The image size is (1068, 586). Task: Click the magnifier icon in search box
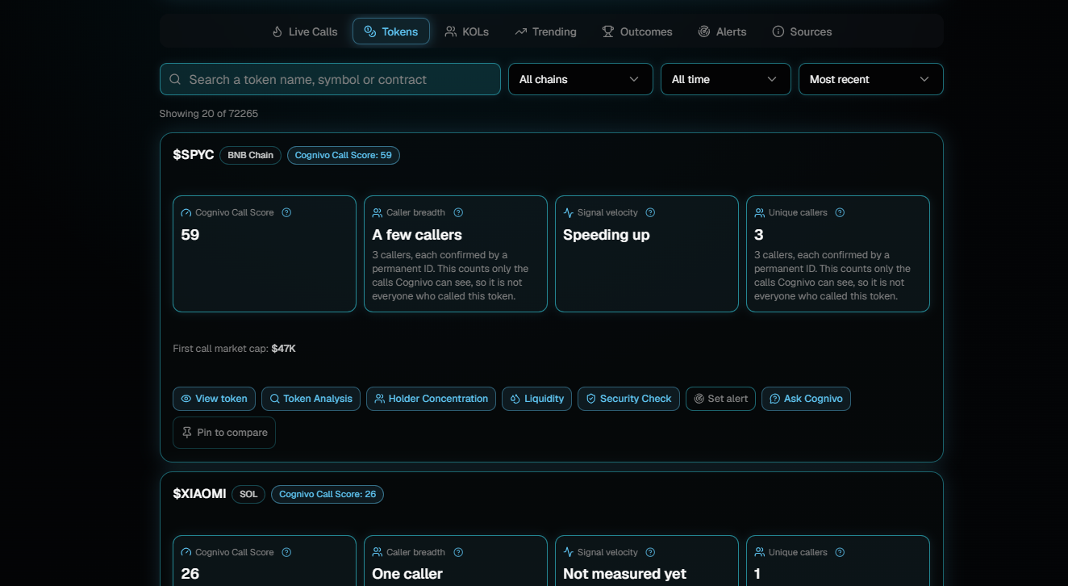pyautogui.click(x=175, y=79)
